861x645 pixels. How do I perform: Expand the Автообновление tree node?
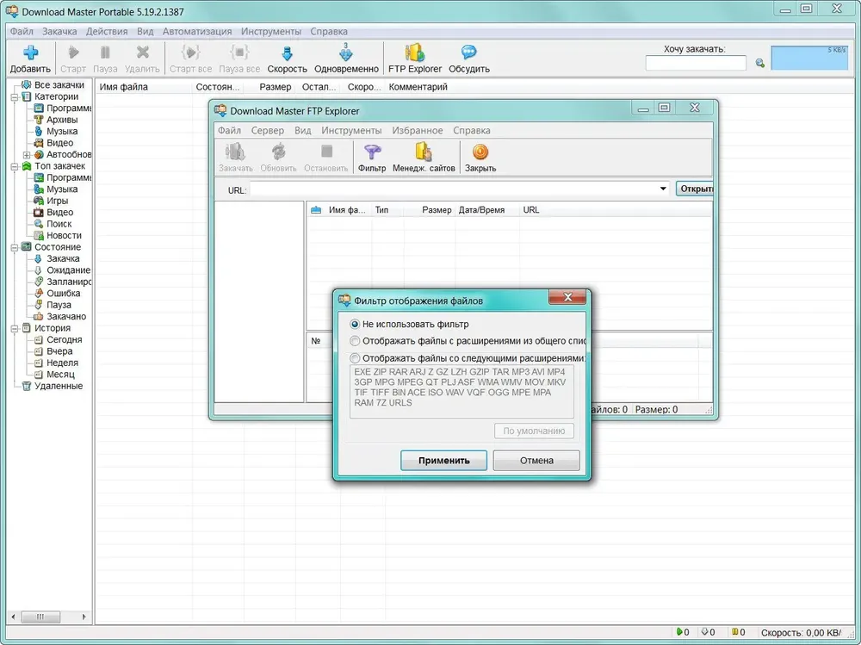click(27, 155)
